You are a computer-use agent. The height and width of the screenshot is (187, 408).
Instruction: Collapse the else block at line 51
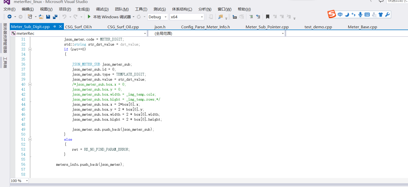(x=30, y=139)
